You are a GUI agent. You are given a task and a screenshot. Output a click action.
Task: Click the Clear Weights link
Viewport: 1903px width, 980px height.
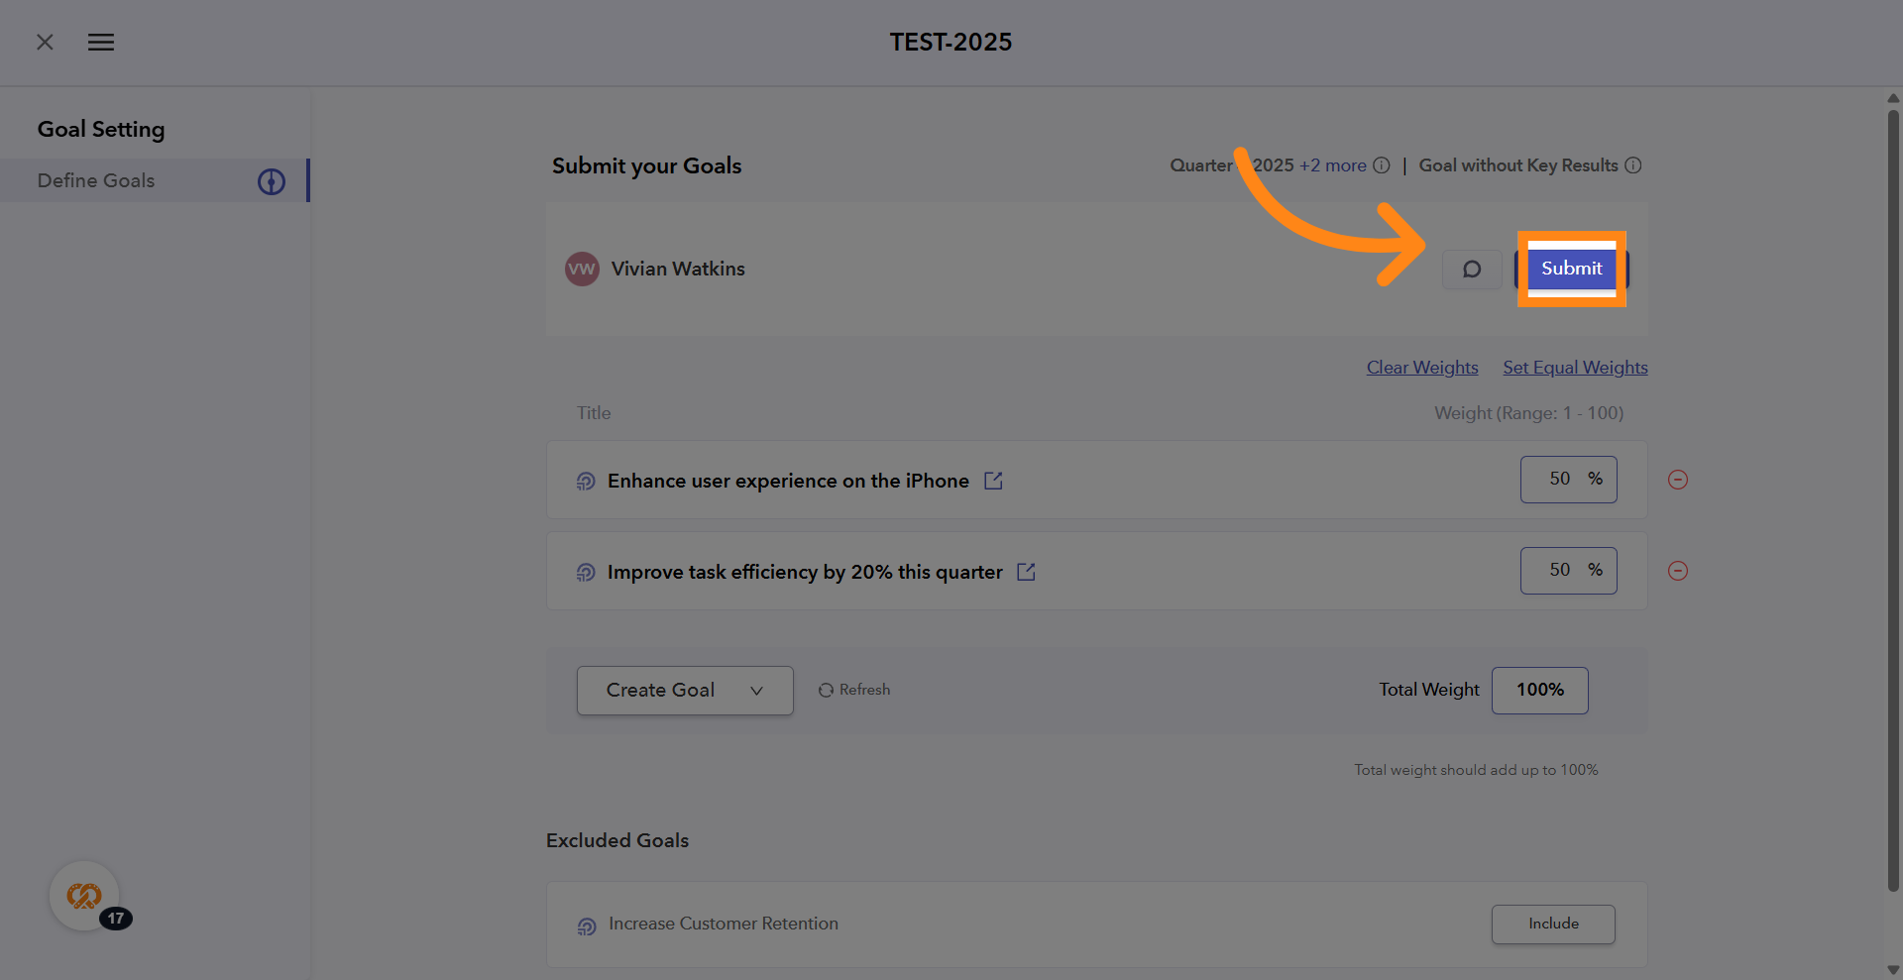click(x=1422, y=368)
